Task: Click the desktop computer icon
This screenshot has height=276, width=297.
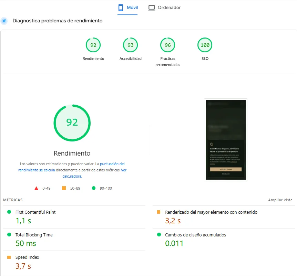Action: click(x=152, y=8)
